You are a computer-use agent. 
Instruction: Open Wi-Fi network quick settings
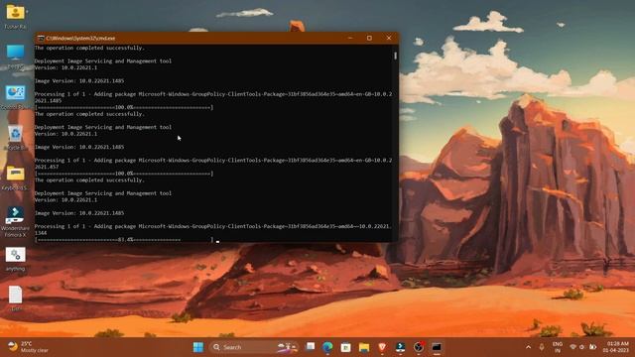[x=572, y=347]
